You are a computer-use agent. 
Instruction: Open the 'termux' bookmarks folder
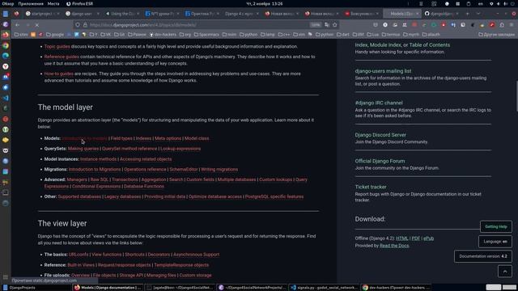pos(391,34)
